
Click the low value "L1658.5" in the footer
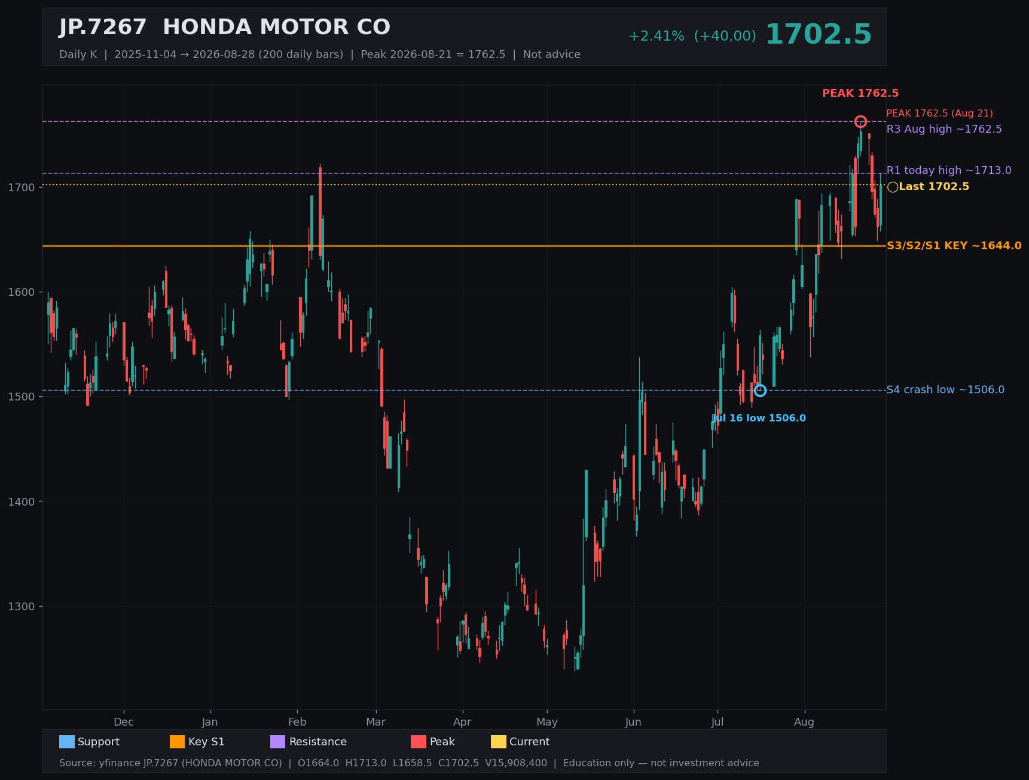(x=413, y=763)
